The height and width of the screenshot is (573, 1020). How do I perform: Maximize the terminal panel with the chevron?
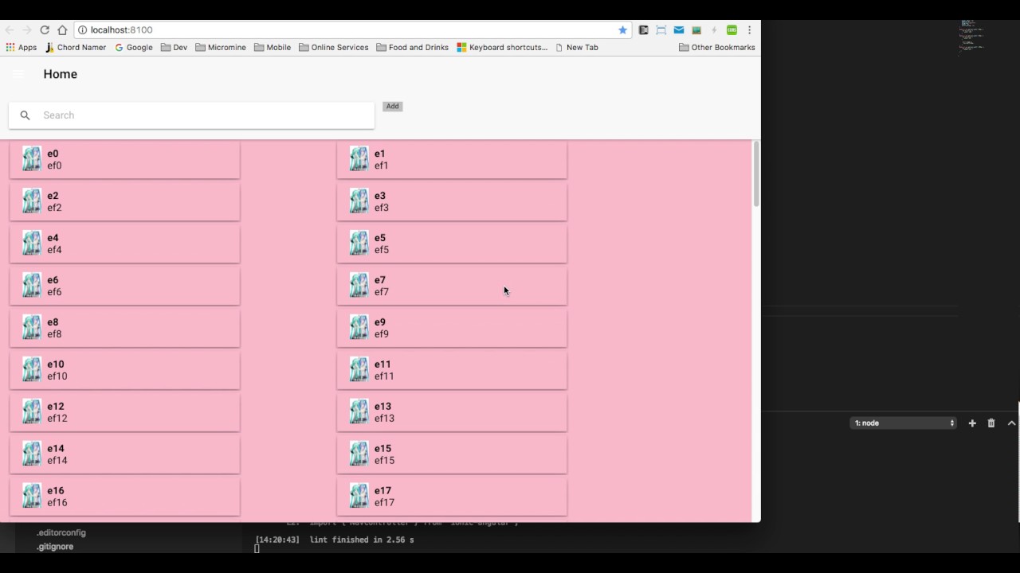coord(1011,423)
